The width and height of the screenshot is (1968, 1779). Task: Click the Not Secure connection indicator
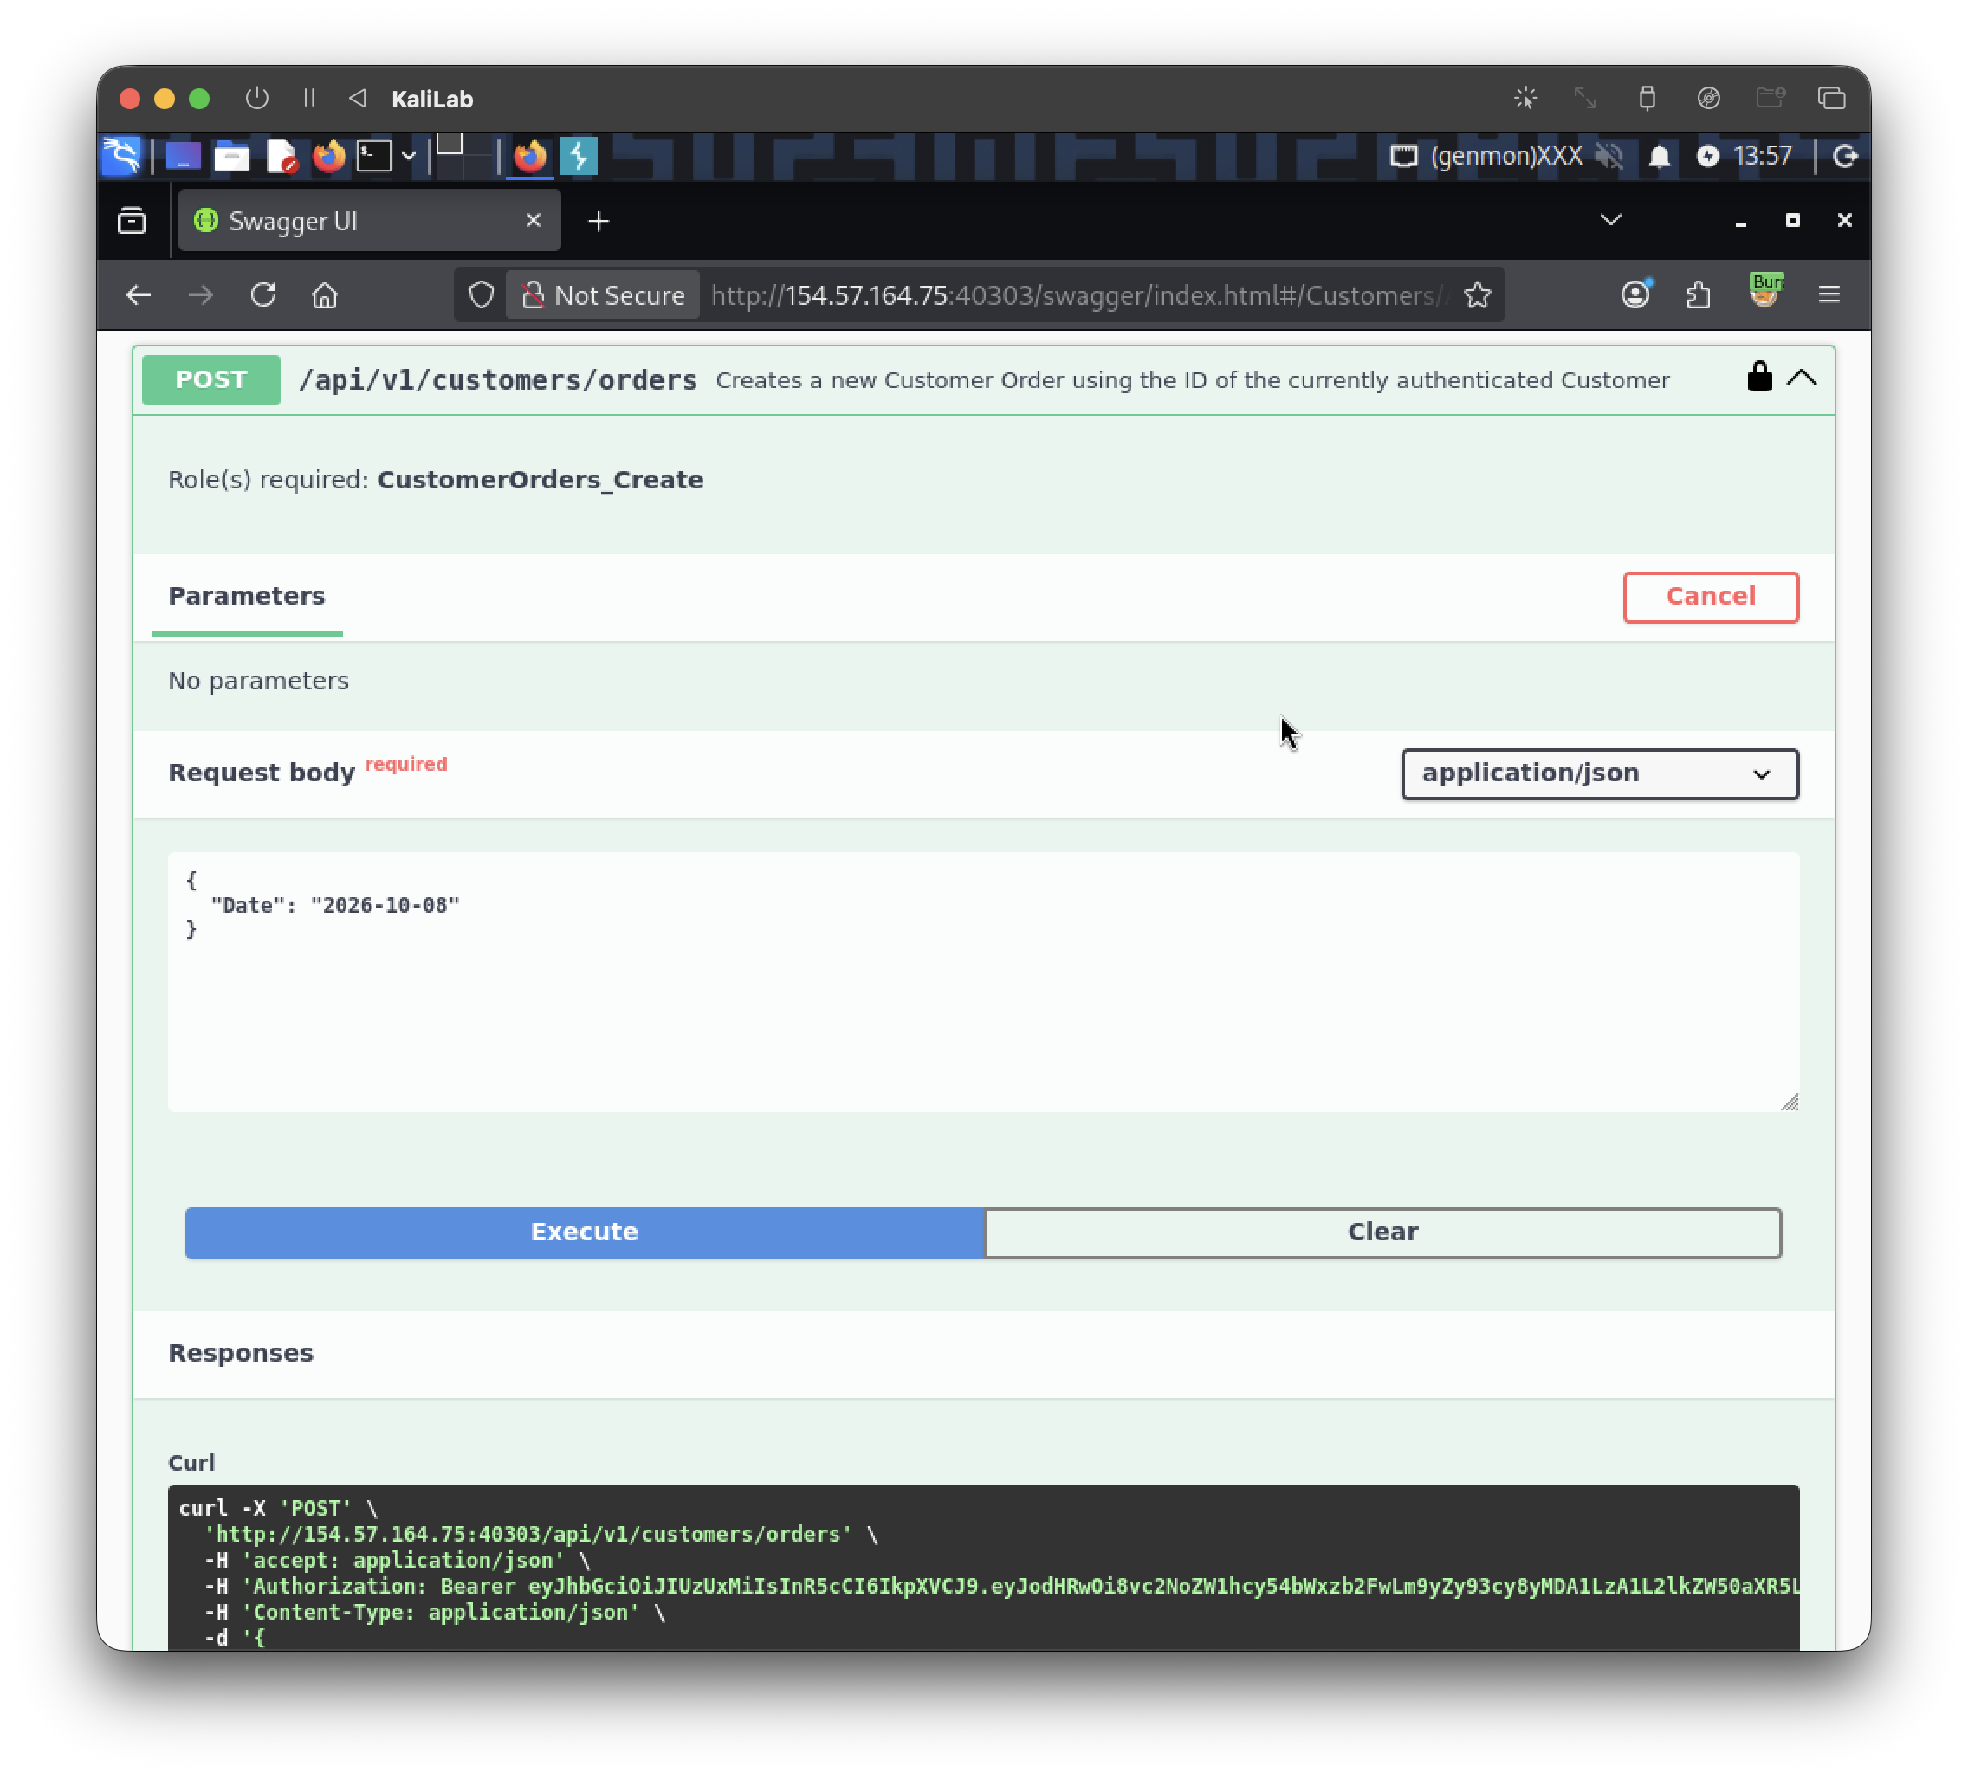point(602,294)
